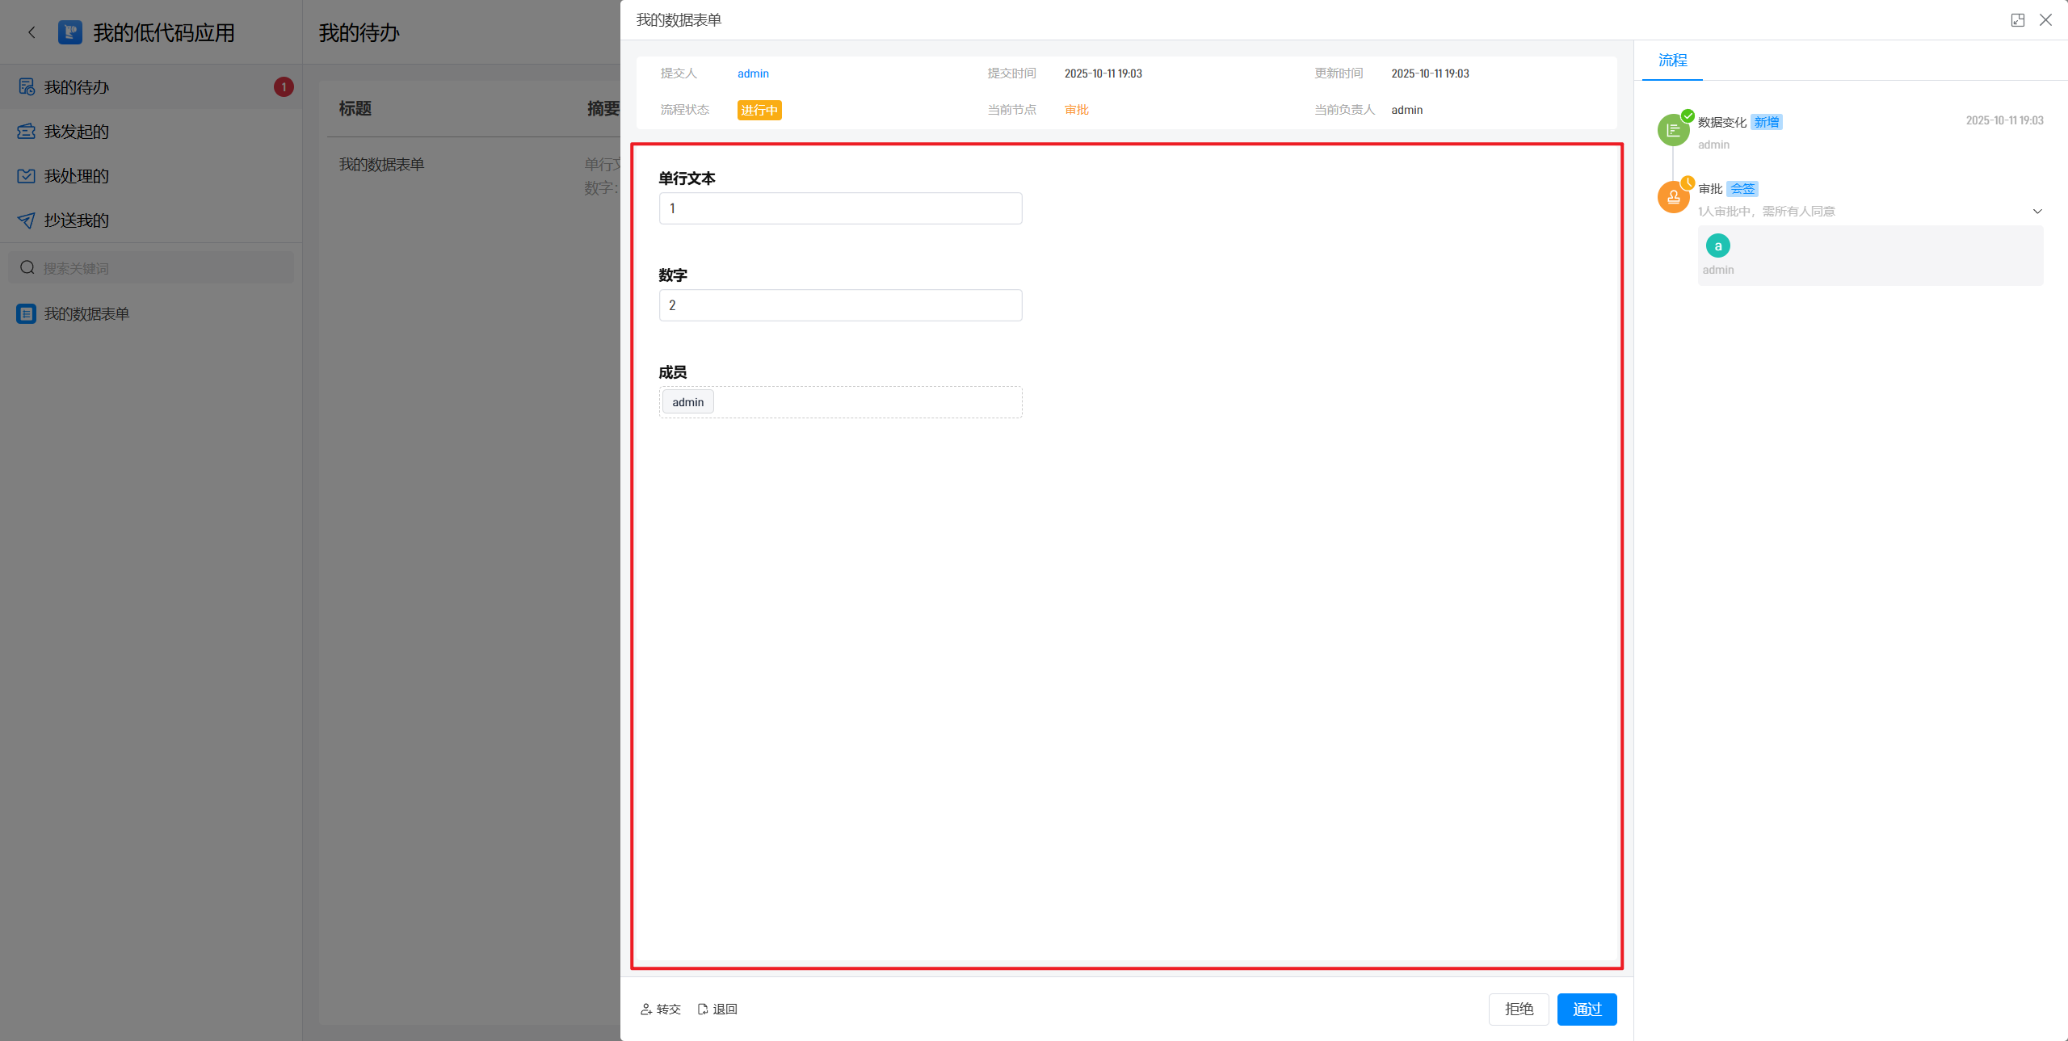Open the 我处理的 sidebar item
The image size is (2068, 1041).
click(x=77, y=176)
